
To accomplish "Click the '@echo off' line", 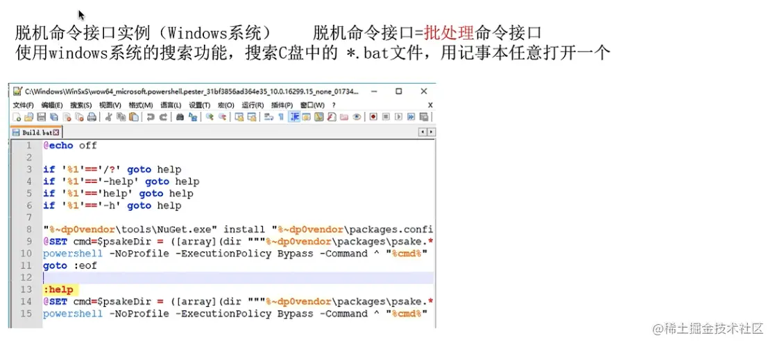I will [x=69, y=145].
